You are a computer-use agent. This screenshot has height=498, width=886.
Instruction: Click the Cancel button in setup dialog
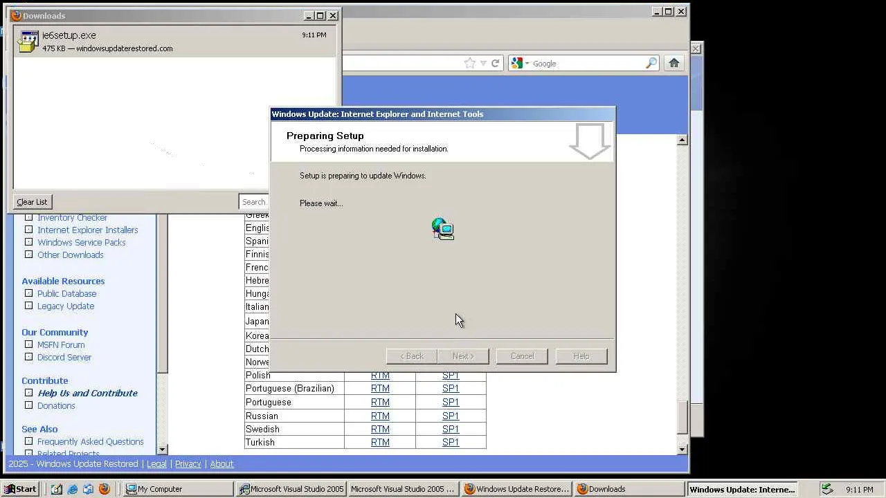[522, 356]
